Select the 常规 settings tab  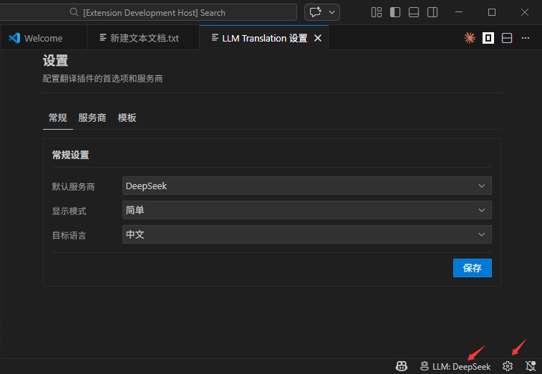pos(58,118)
